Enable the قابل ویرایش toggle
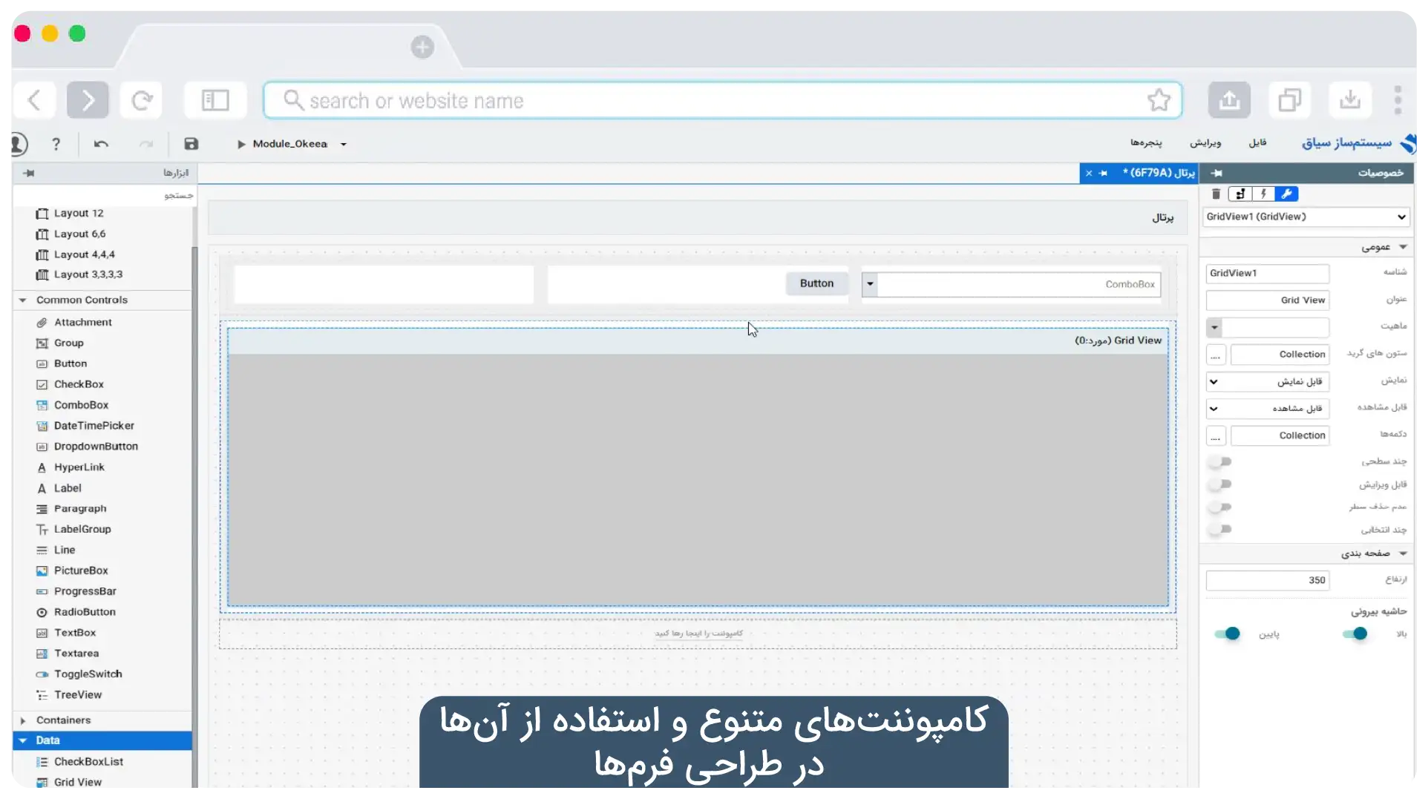This screenshot has width=1428, height=799. [x=1219, y=484]
